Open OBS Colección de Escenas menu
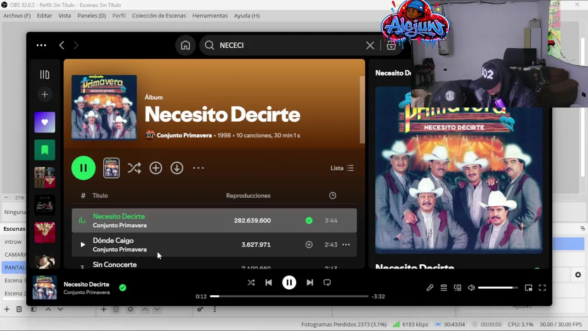Image resolution: width=588 pixels, height=331 pixels. pyautogui.click(x=159, y=16)
